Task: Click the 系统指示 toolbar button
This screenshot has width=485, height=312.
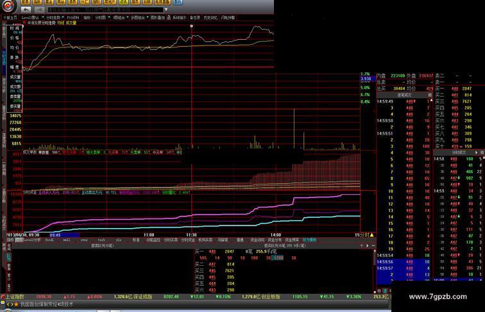Action: coord(180,17)
